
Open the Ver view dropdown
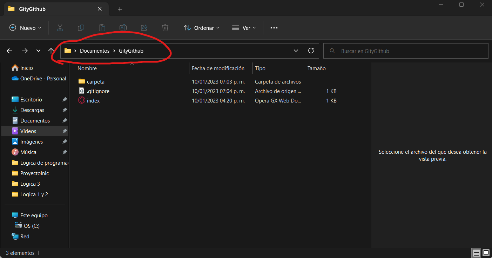[x=244, y=28]
